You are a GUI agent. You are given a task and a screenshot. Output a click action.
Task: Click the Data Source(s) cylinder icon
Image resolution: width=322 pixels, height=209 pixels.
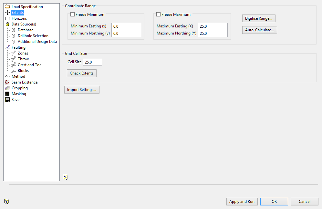click(7, 24)
